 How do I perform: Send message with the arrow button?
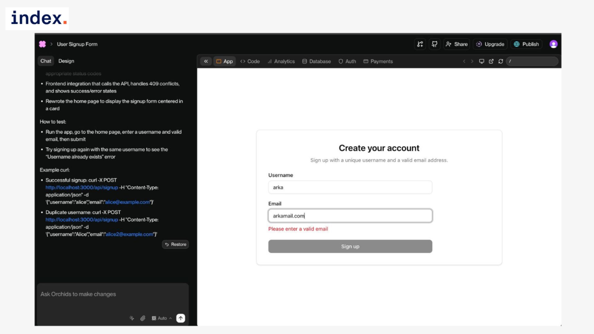click(x=181, y=318)
